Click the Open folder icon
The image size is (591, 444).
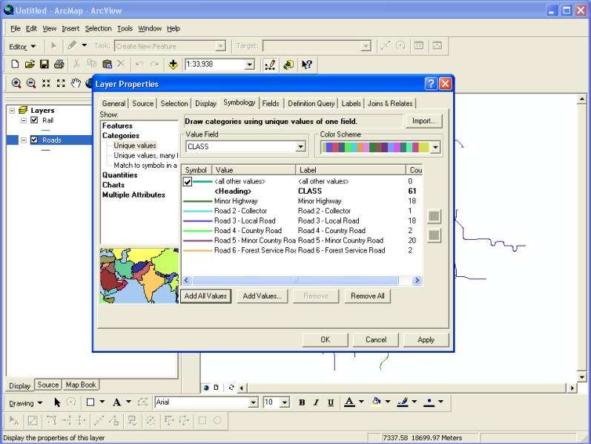coord(30,64)
